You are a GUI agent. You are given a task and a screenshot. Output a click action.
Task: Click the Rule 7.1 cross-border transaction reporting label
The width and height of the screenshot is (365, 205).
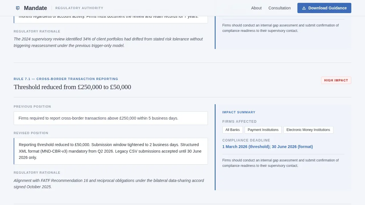tap(66, 79)
